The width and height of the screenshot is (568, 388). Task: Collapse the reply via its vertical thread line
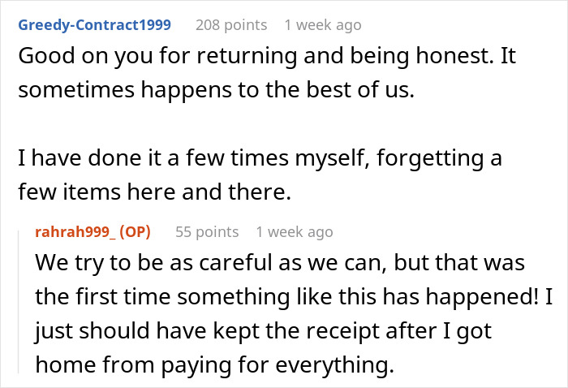click(x=19, y=301)
